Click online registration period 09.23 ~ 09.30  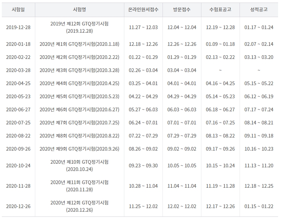143,166
